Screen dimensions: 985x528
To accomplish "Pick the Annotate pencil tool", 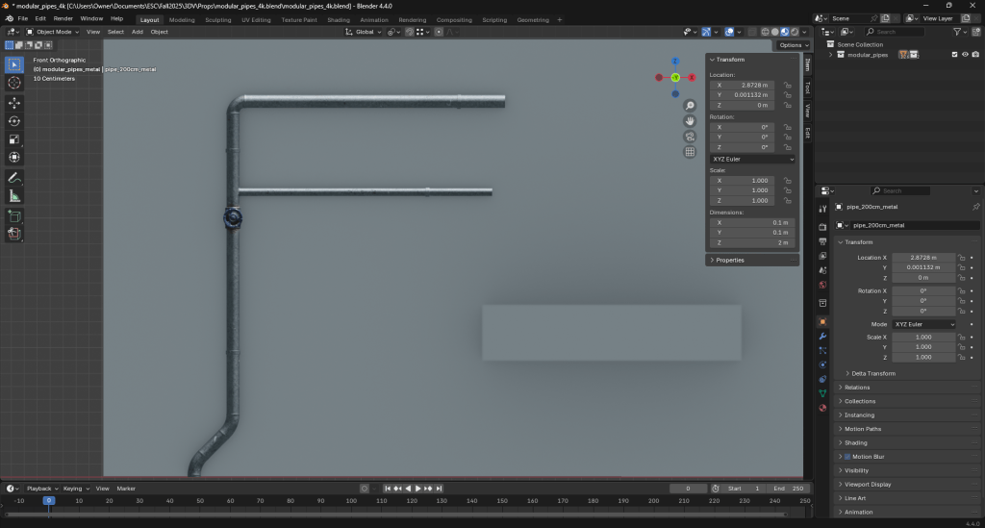I will coord(14,178).
